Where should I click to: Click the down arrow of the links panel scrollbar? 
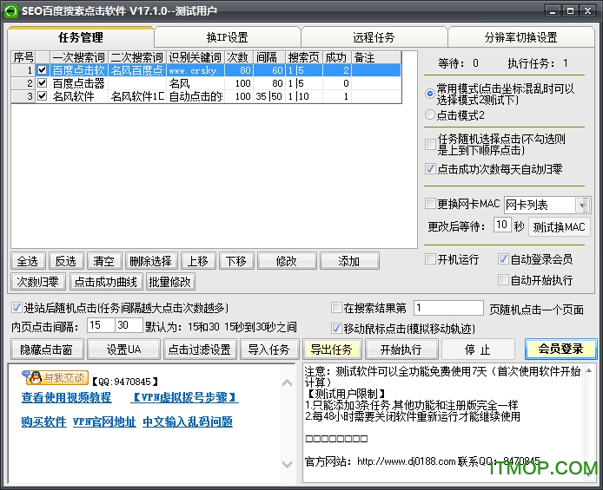tap(287, 464)
